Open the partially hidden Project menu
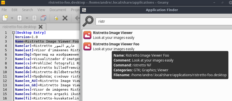232x101 pixels. tap(75, 10)
